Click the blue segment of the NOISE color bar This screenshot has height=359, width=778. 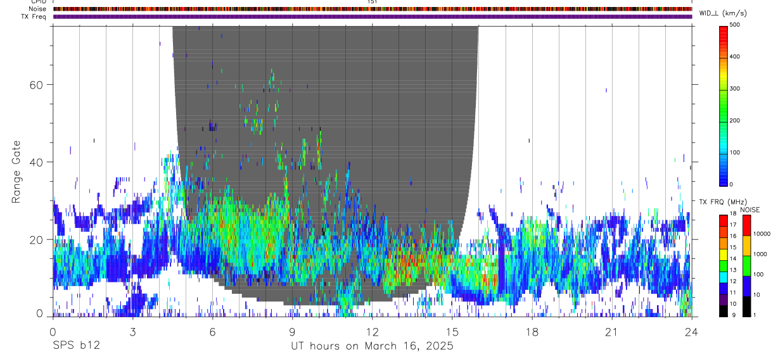(x=746, y=286)
